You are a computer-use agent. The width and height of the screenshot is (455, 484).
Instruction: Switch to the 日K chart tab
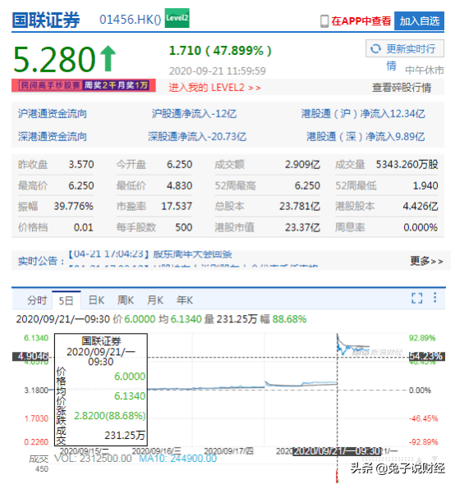click(96, 300)
